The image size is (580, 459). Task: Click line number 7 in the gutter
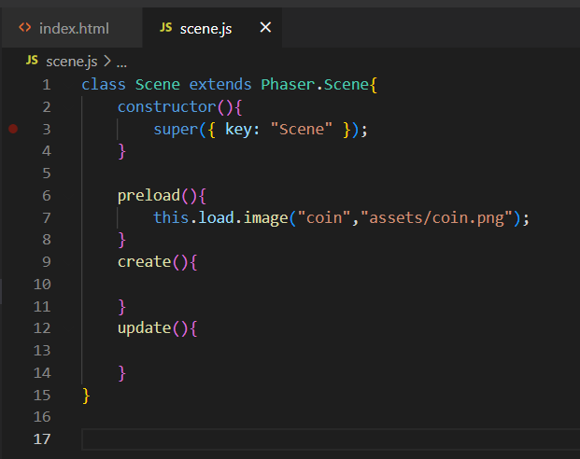point(47,217)
